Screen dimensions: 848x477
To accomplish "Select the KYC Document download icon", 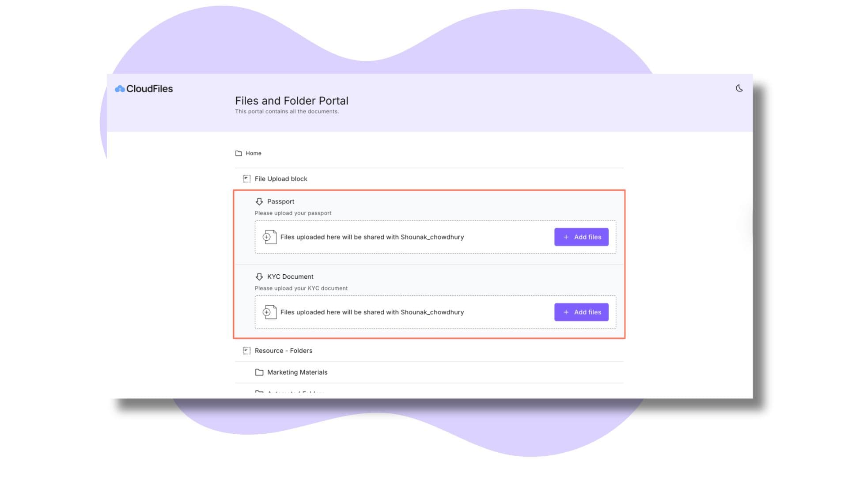I will point(259,276).
